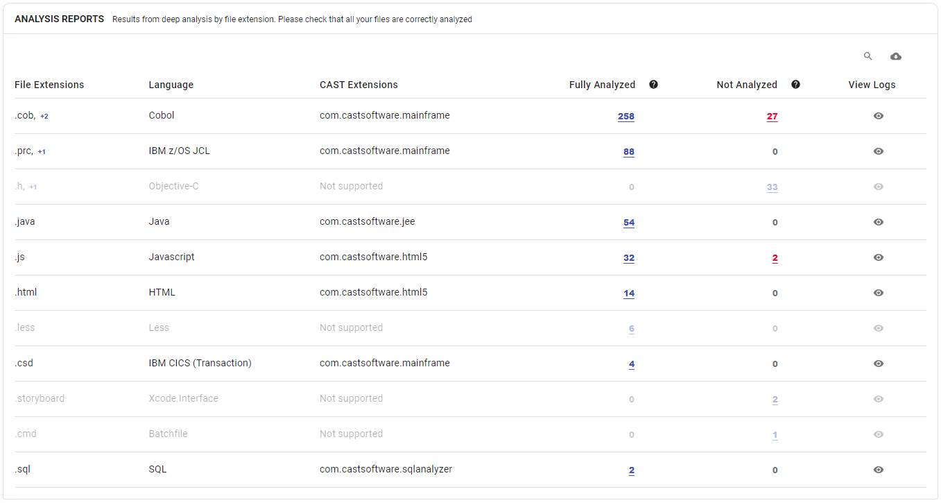Open 54 fully analyzed Java files
Viewport: 941px width, 503px height.
629,223
